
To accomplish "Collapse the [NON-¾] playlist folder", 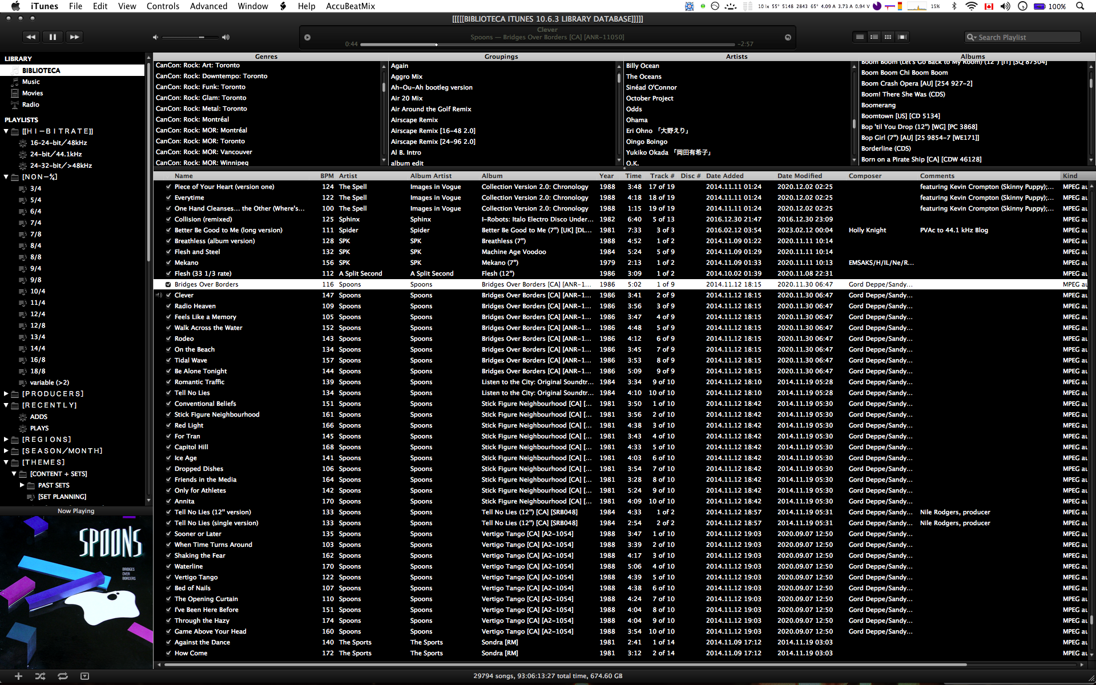I will click(6, 177).
